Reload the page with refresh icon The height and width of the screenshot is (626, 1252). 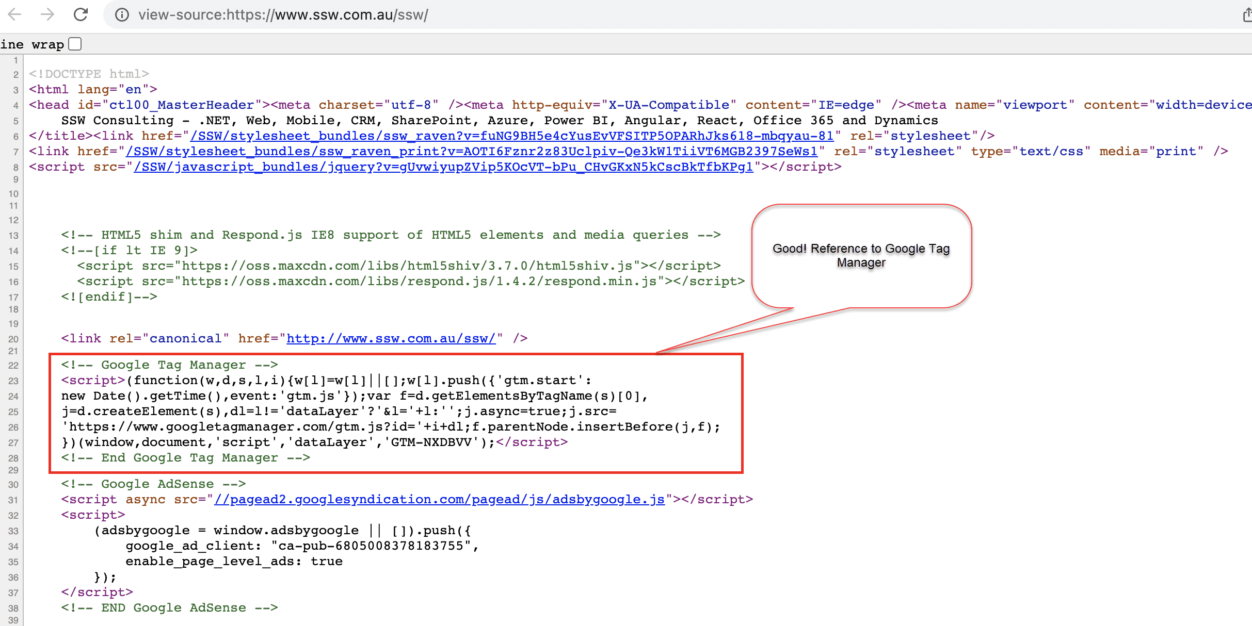pos(81,14)
